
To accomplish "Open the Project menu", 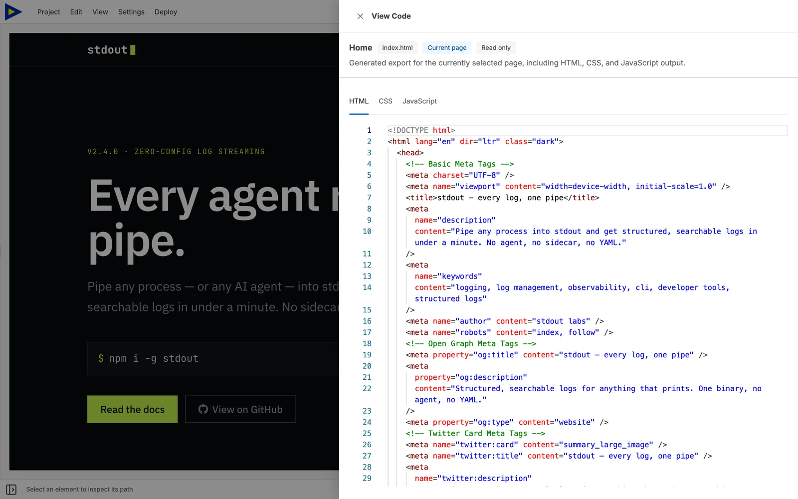I will pyautogui.click(x=48, y=12).
